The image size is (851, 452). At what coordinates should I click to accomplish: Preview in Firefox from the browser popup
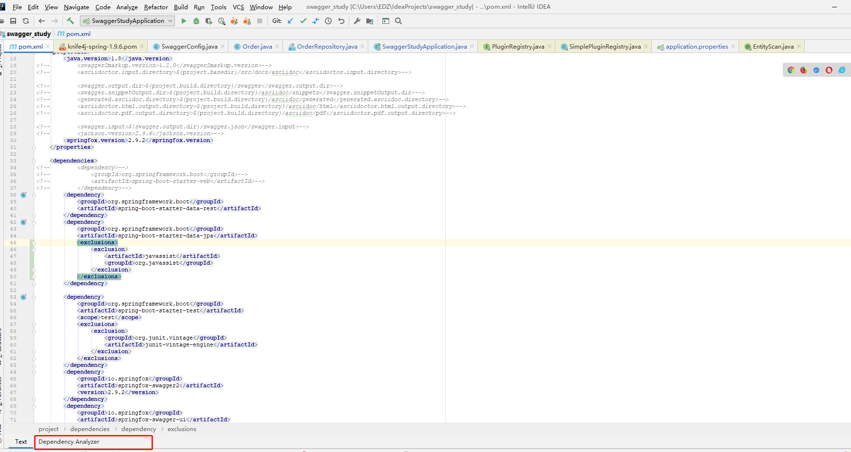click(x=804, y=70)
